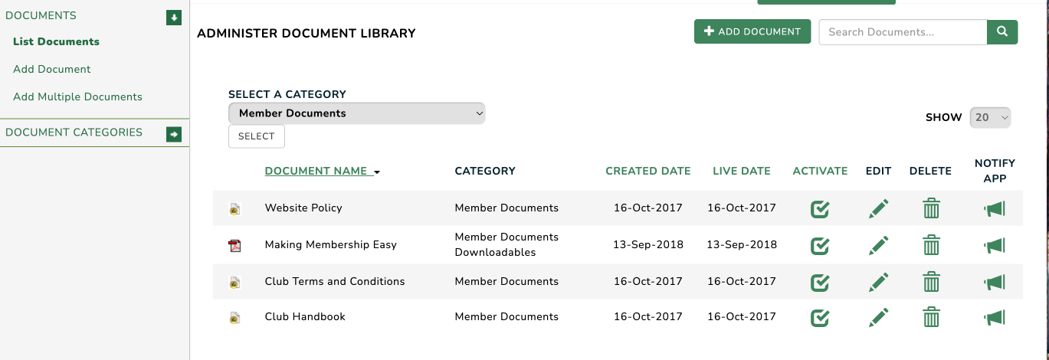Open the Select a Category dropdown
Screen dimensions: 1049x360
(x=357, y=113)
